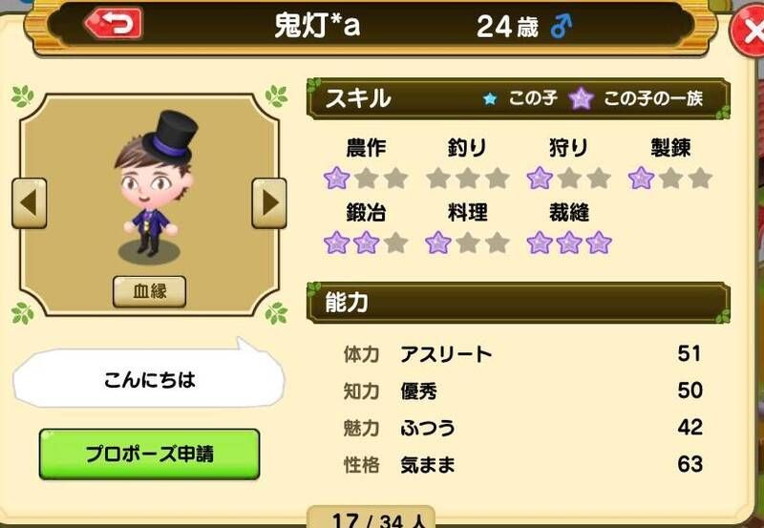Click the small blue star この子 legend
The image size is (764, 528).
tap(490, 99)
